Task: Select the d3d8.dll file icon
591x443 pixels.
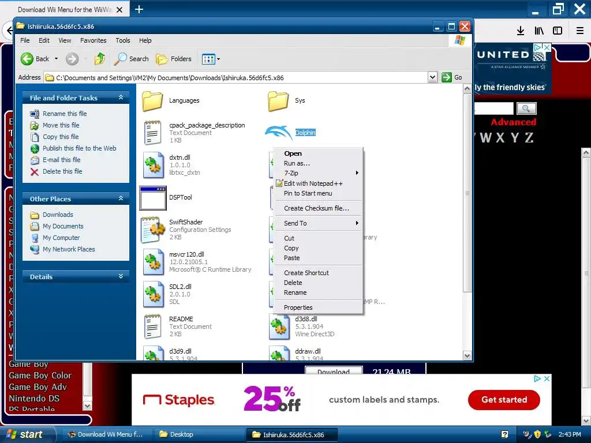Action: 279,326
